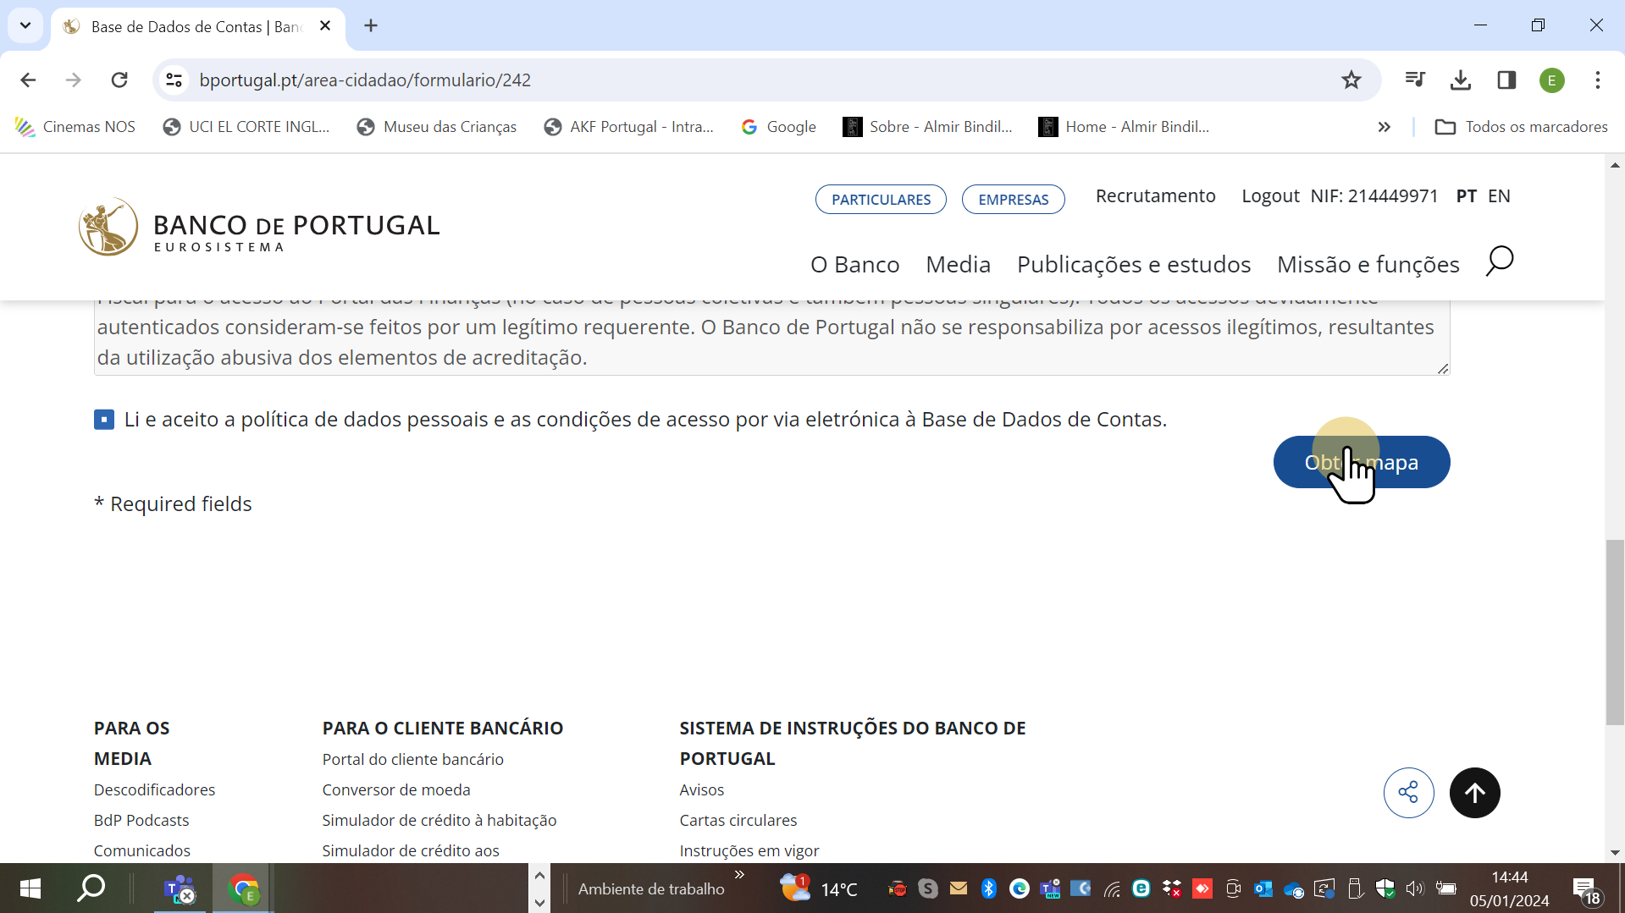
Task: Open the search magnifier on the page
Action: pyautogui.click(x=1499, y=262)
